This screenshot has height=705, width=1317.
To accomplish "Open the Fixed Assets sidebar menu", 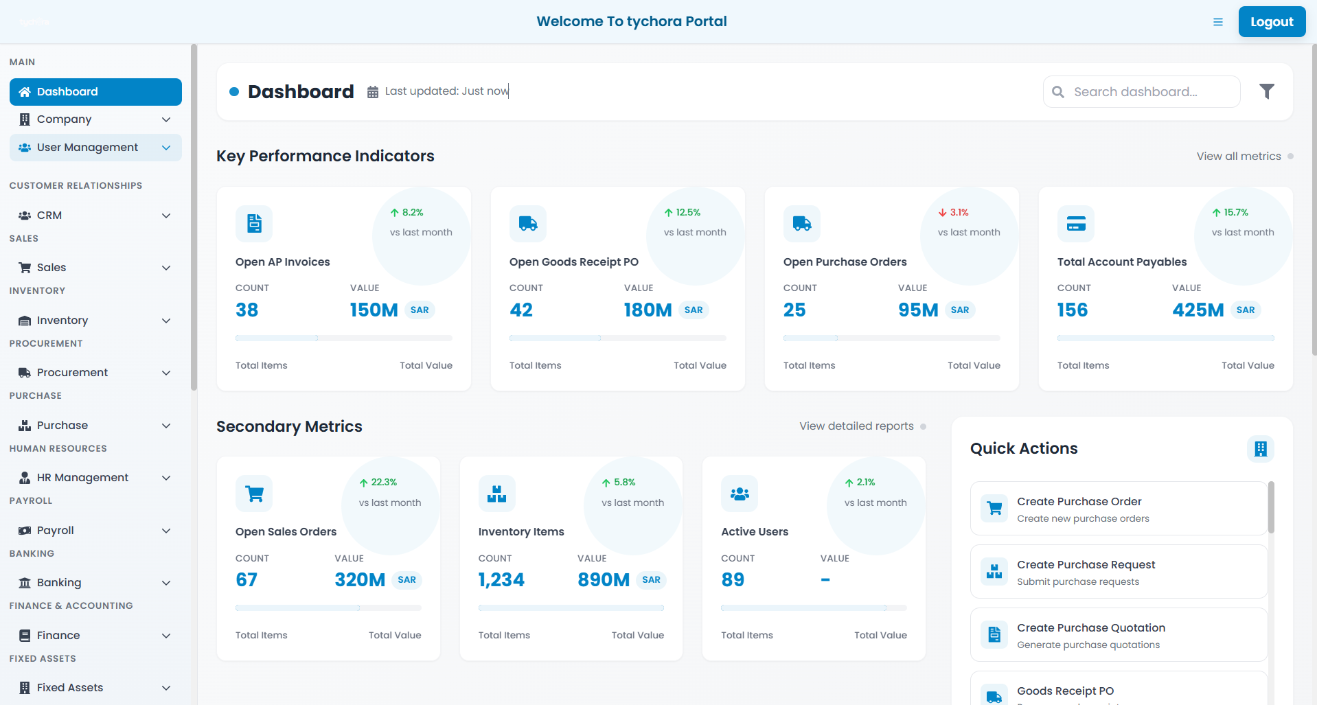I will 95,688.
